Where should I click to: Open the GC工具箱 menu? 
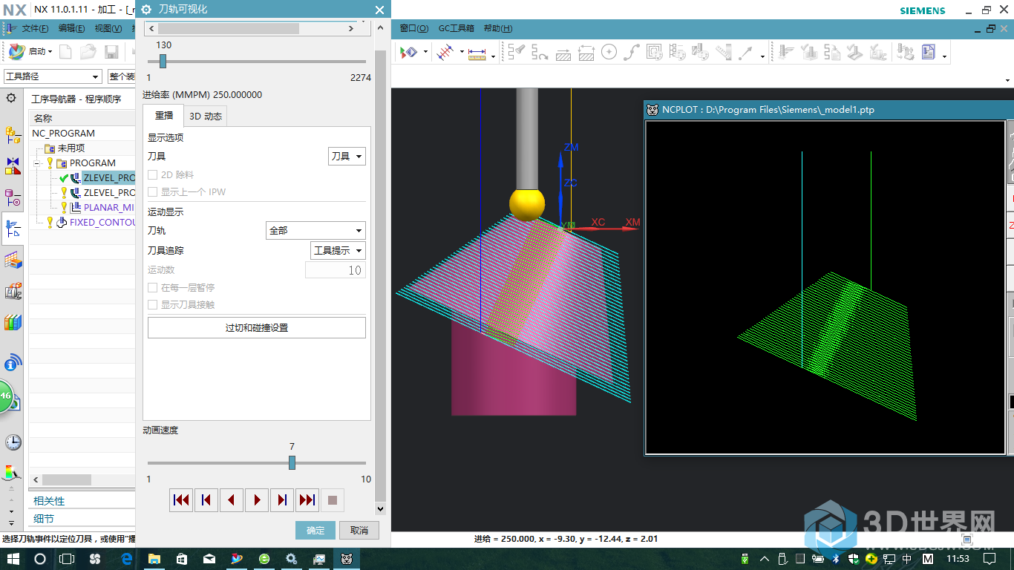tap(456, 28)
